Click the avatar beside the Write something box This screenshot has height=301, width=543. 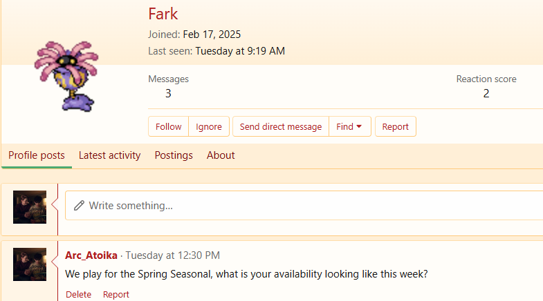(30, 207)
